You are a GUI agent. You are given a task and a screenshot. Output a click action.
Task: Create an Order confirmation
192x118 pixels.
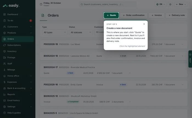[134, 15]
